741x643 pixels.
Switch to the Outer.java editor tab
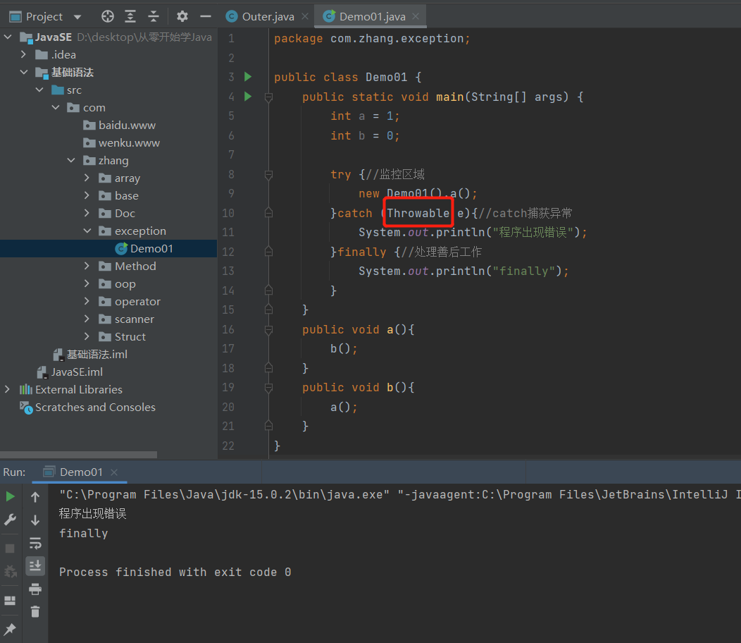(268, 16)
